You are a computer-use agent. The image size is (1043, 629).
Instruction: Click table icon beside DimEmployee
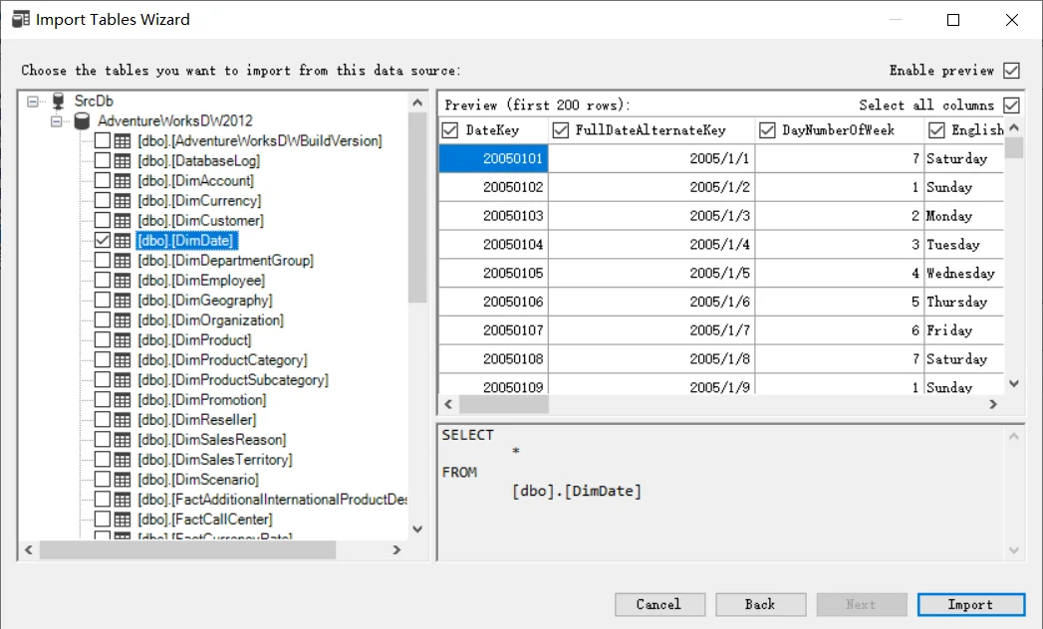[x=123, y=281]
